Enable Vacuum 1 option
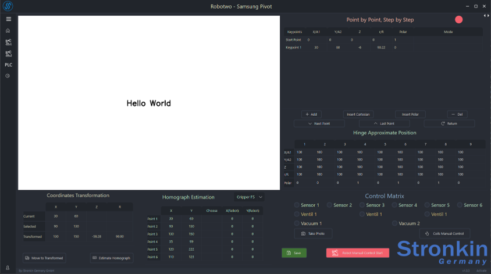The image size is (491, 274). point(297,223)
